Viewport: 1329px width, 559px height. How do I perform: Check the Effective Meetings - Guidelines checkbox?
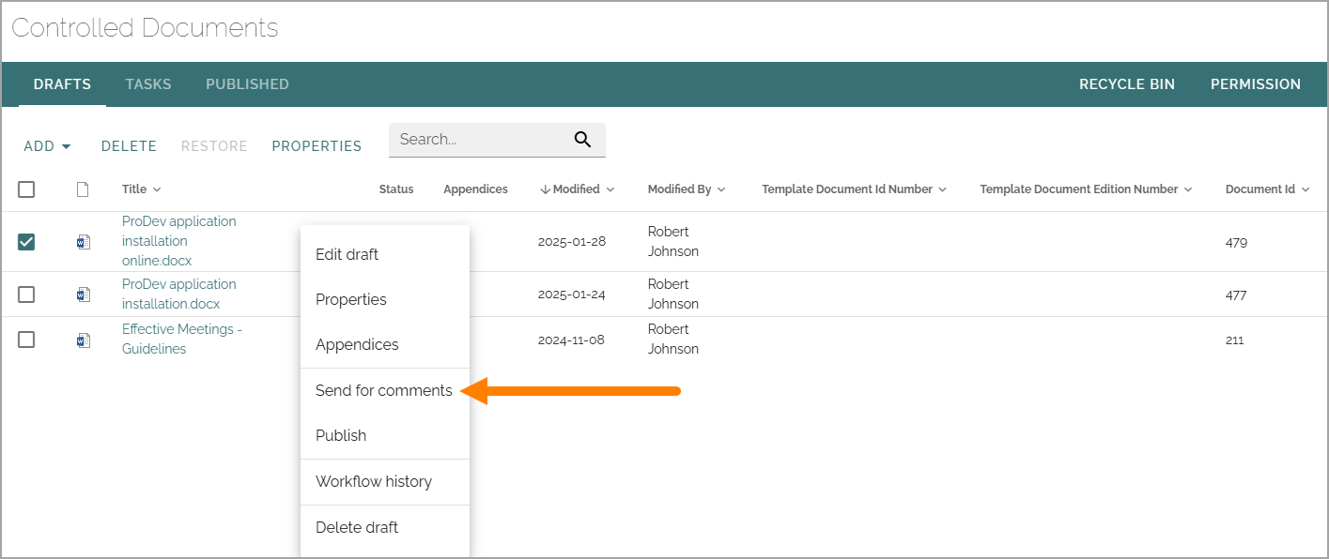coord(26,340)
